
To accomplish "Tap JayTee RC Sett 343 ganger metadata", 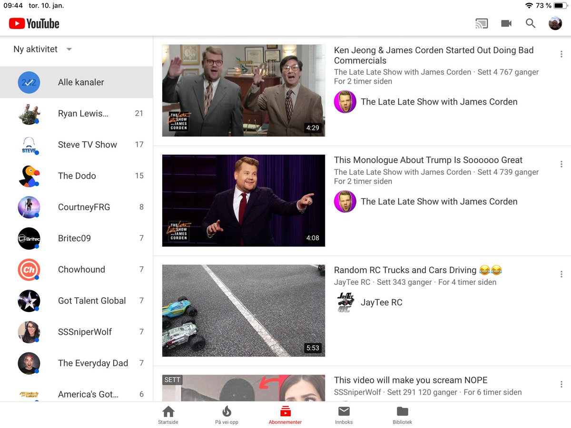I will pyautogui.click(x=415, y=282).
